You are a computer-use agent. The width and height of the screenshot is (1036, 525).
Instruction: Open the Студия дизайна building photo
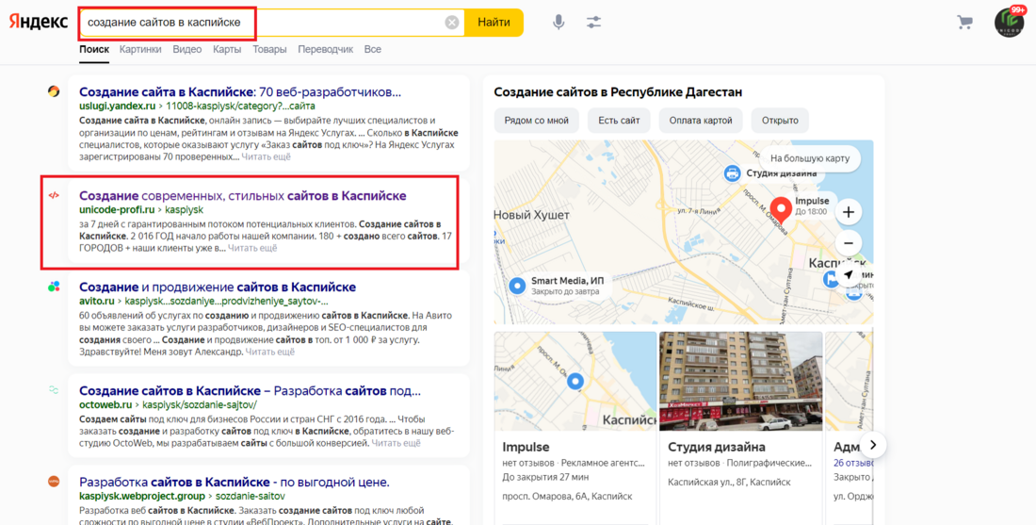click(x=740, y=381)
